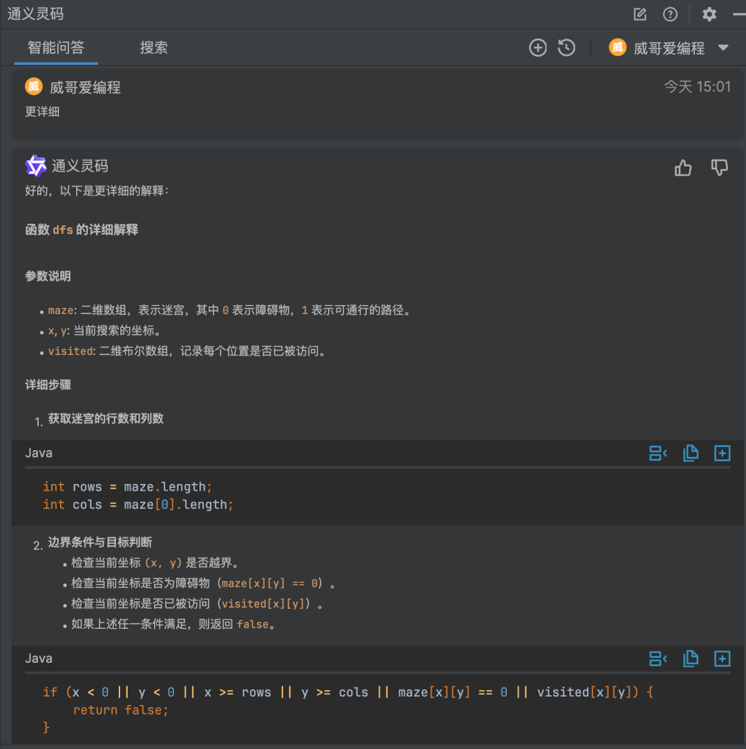Copy the boundary check if-statement code block
This screenshot has width=746, height=749.
690,659
